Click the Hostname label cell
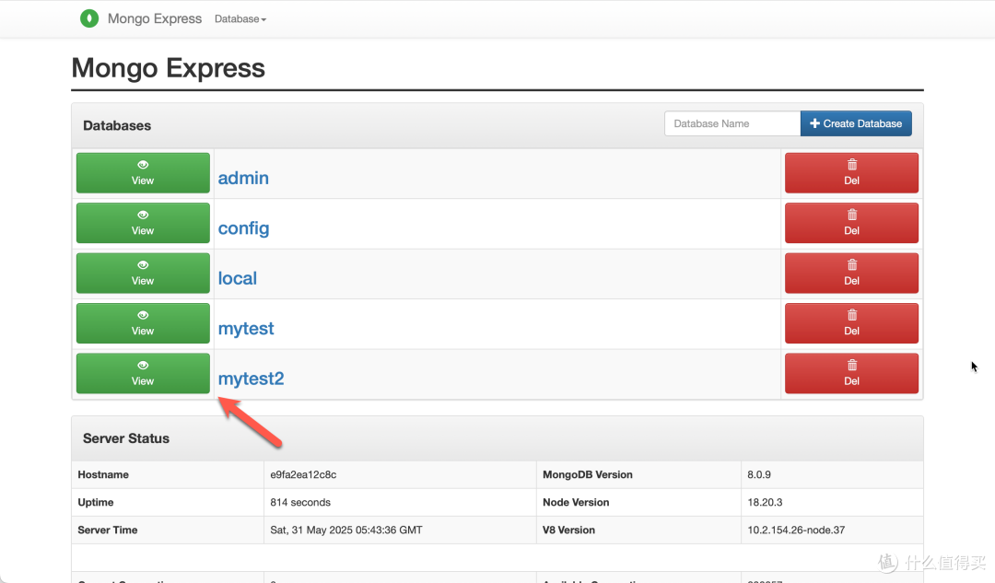This screenshot has width=995, height=583. click(168, 474)
